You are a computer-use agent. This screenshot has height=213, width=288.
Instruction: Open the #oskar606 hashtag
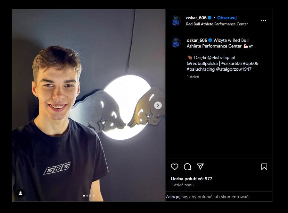231,63
